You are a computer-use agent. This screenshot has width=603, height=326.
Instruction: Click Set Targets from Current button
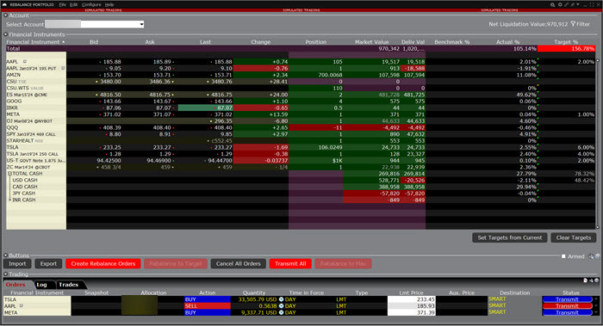point(510,237)
